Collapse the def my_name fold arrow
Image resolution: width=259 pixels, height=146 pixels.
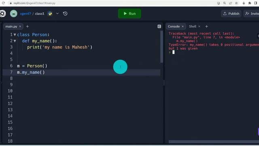15,41
